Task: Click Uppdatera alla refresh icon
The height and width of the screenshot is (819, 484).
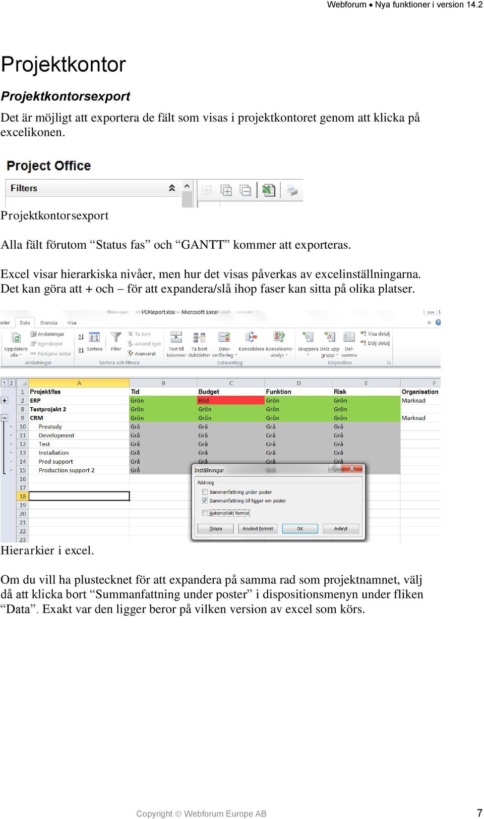Action: click(16, 338)
